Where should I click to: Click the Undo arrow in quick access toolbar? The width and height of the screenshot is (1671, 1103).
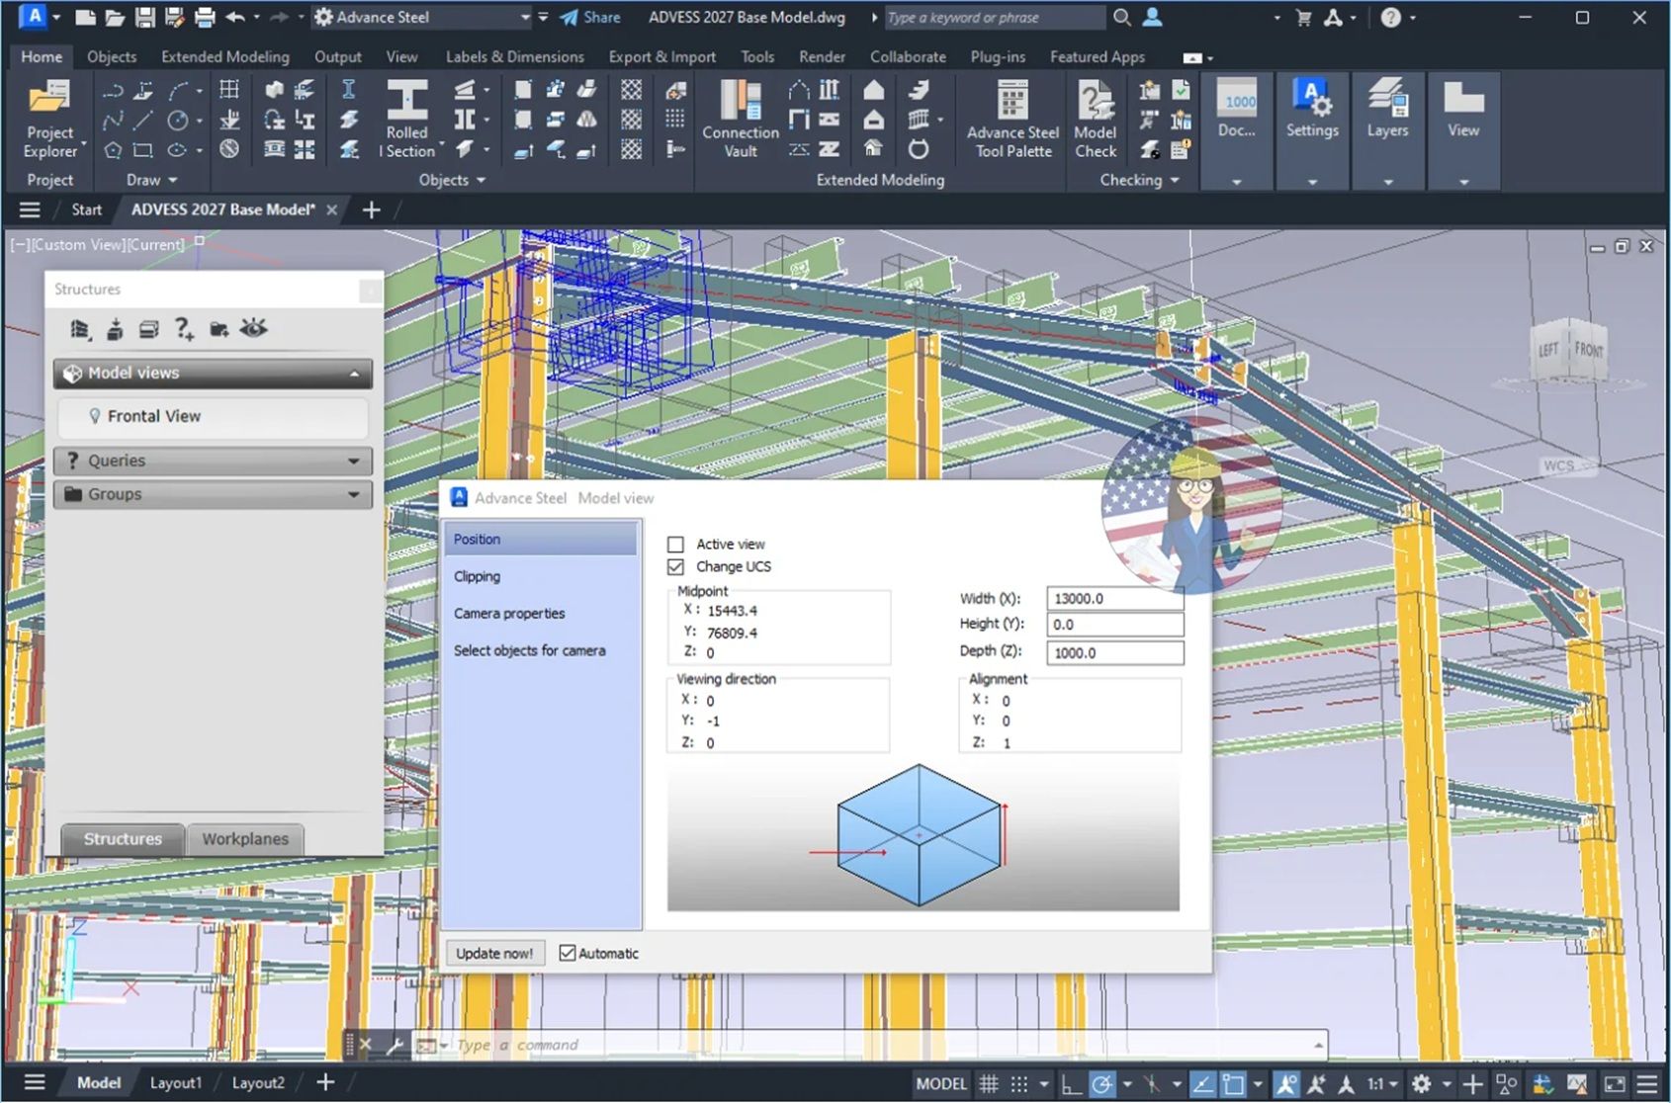pos(235,17)
